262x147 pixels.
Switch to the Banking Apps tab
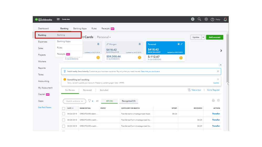pyautogui.click(x=80, y=29)
